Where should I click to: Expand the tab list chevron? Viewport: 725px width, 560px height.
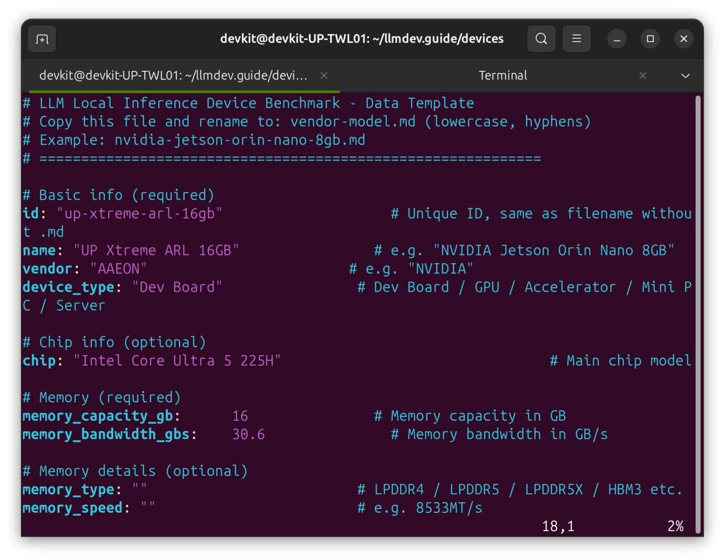pos(685,76)
